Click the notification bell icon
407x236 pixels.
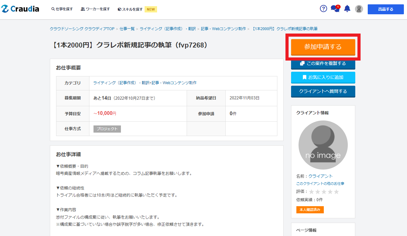pos(347,9)
